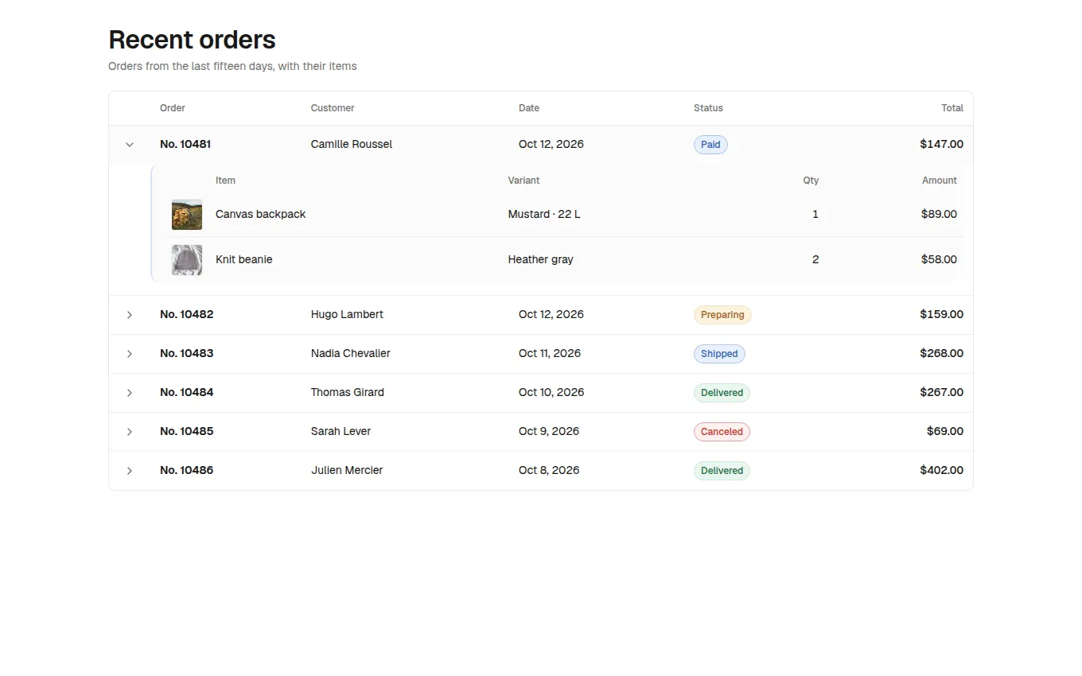
Task: Click the $147.00 order total
Action: coord(942,145)
